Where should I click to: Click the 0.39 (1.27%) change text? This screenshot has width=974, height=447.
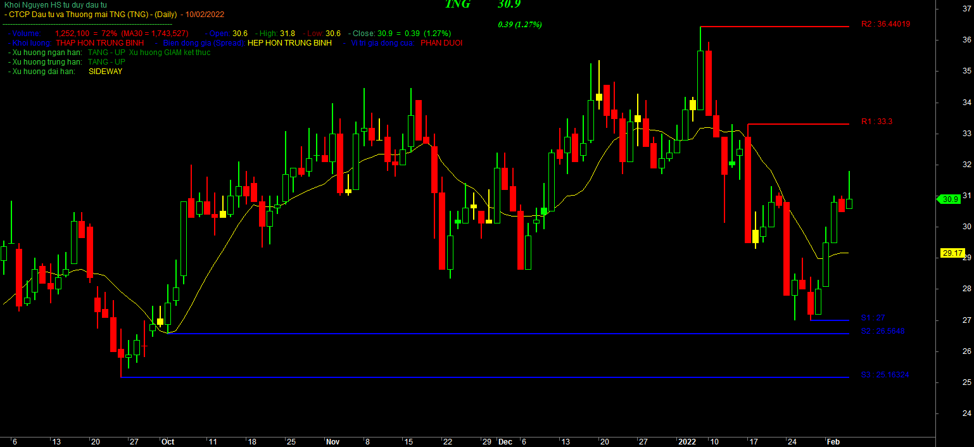click(520, 25)
